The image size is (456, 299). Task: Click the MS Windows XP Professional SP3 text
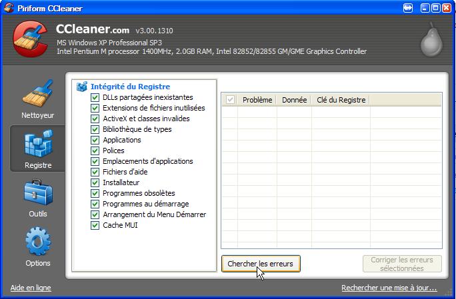pyautogui.click(x=109, y=43)
